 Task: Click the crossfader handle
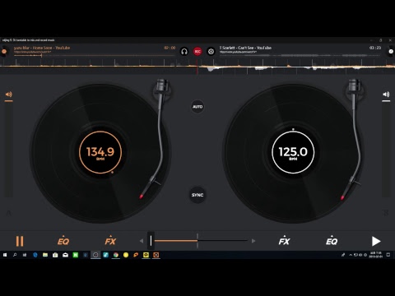point(151,241)
